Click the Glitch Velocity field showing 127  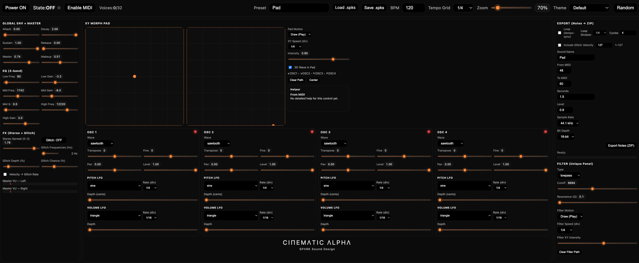[604, 45]
